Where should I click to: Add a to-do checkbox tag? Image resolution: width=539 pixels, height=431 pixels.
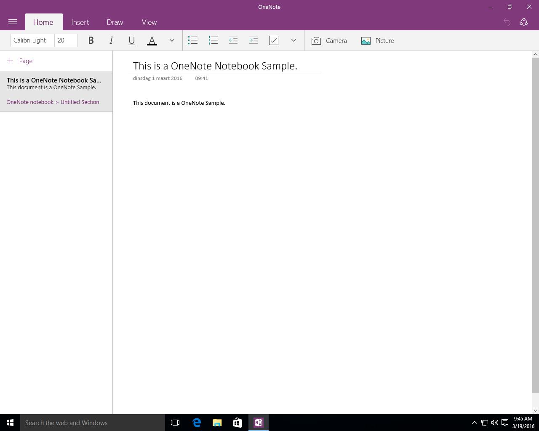[274, 40]
